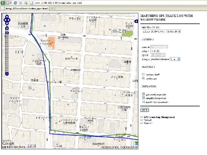Toggle the simplified trajectory checkbox
Screen dimensions: 207x155
143,98
